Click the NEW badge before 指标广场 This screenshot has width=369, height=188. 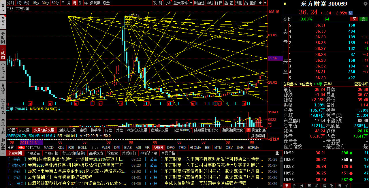[21, 147]
